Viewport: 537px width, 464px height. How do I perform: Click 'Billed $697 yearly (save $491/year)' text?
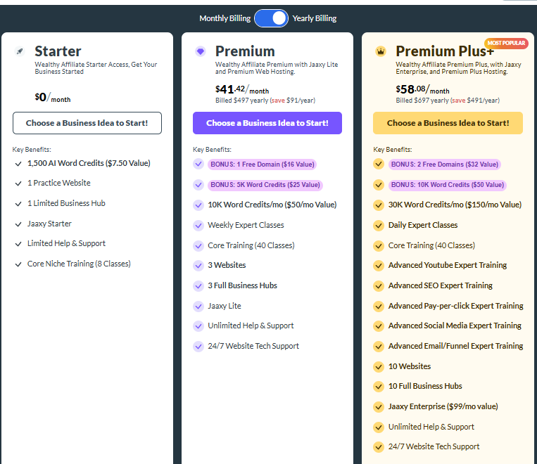coord(448,101)
